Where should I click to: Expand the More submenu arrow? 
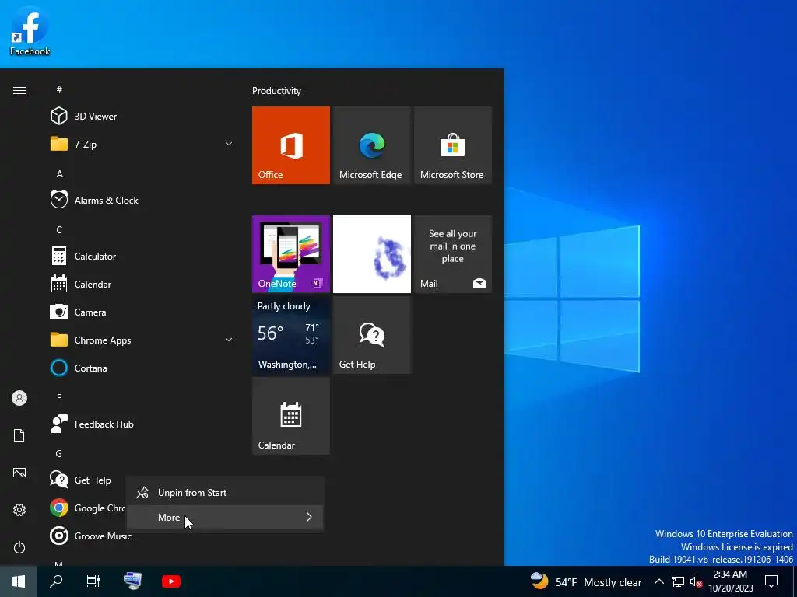[309, 517]
